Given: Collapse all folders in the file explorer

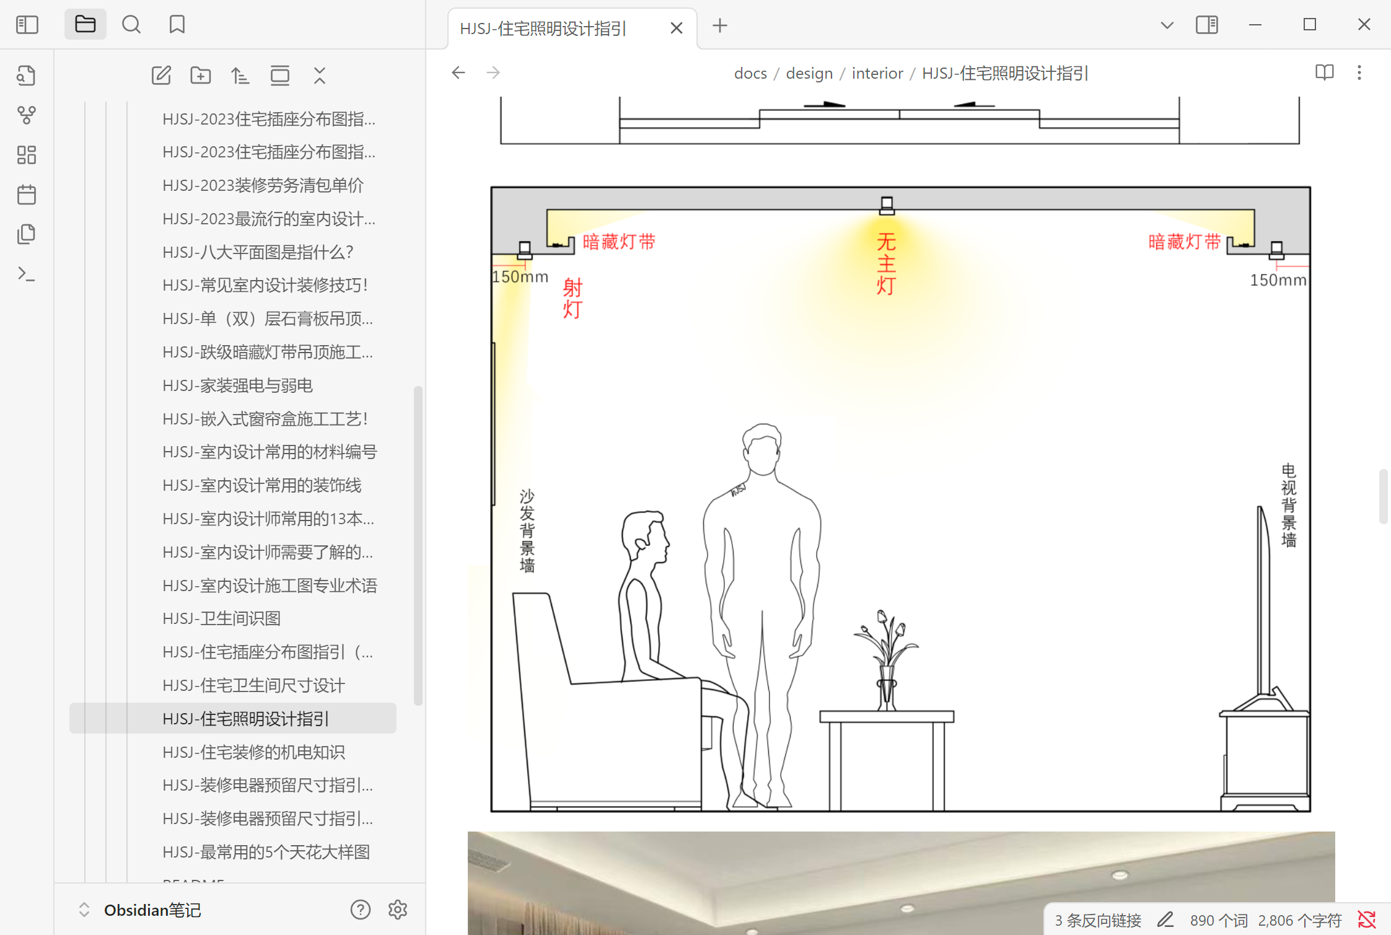Looking at the screenshot, I should click(319, 75).
